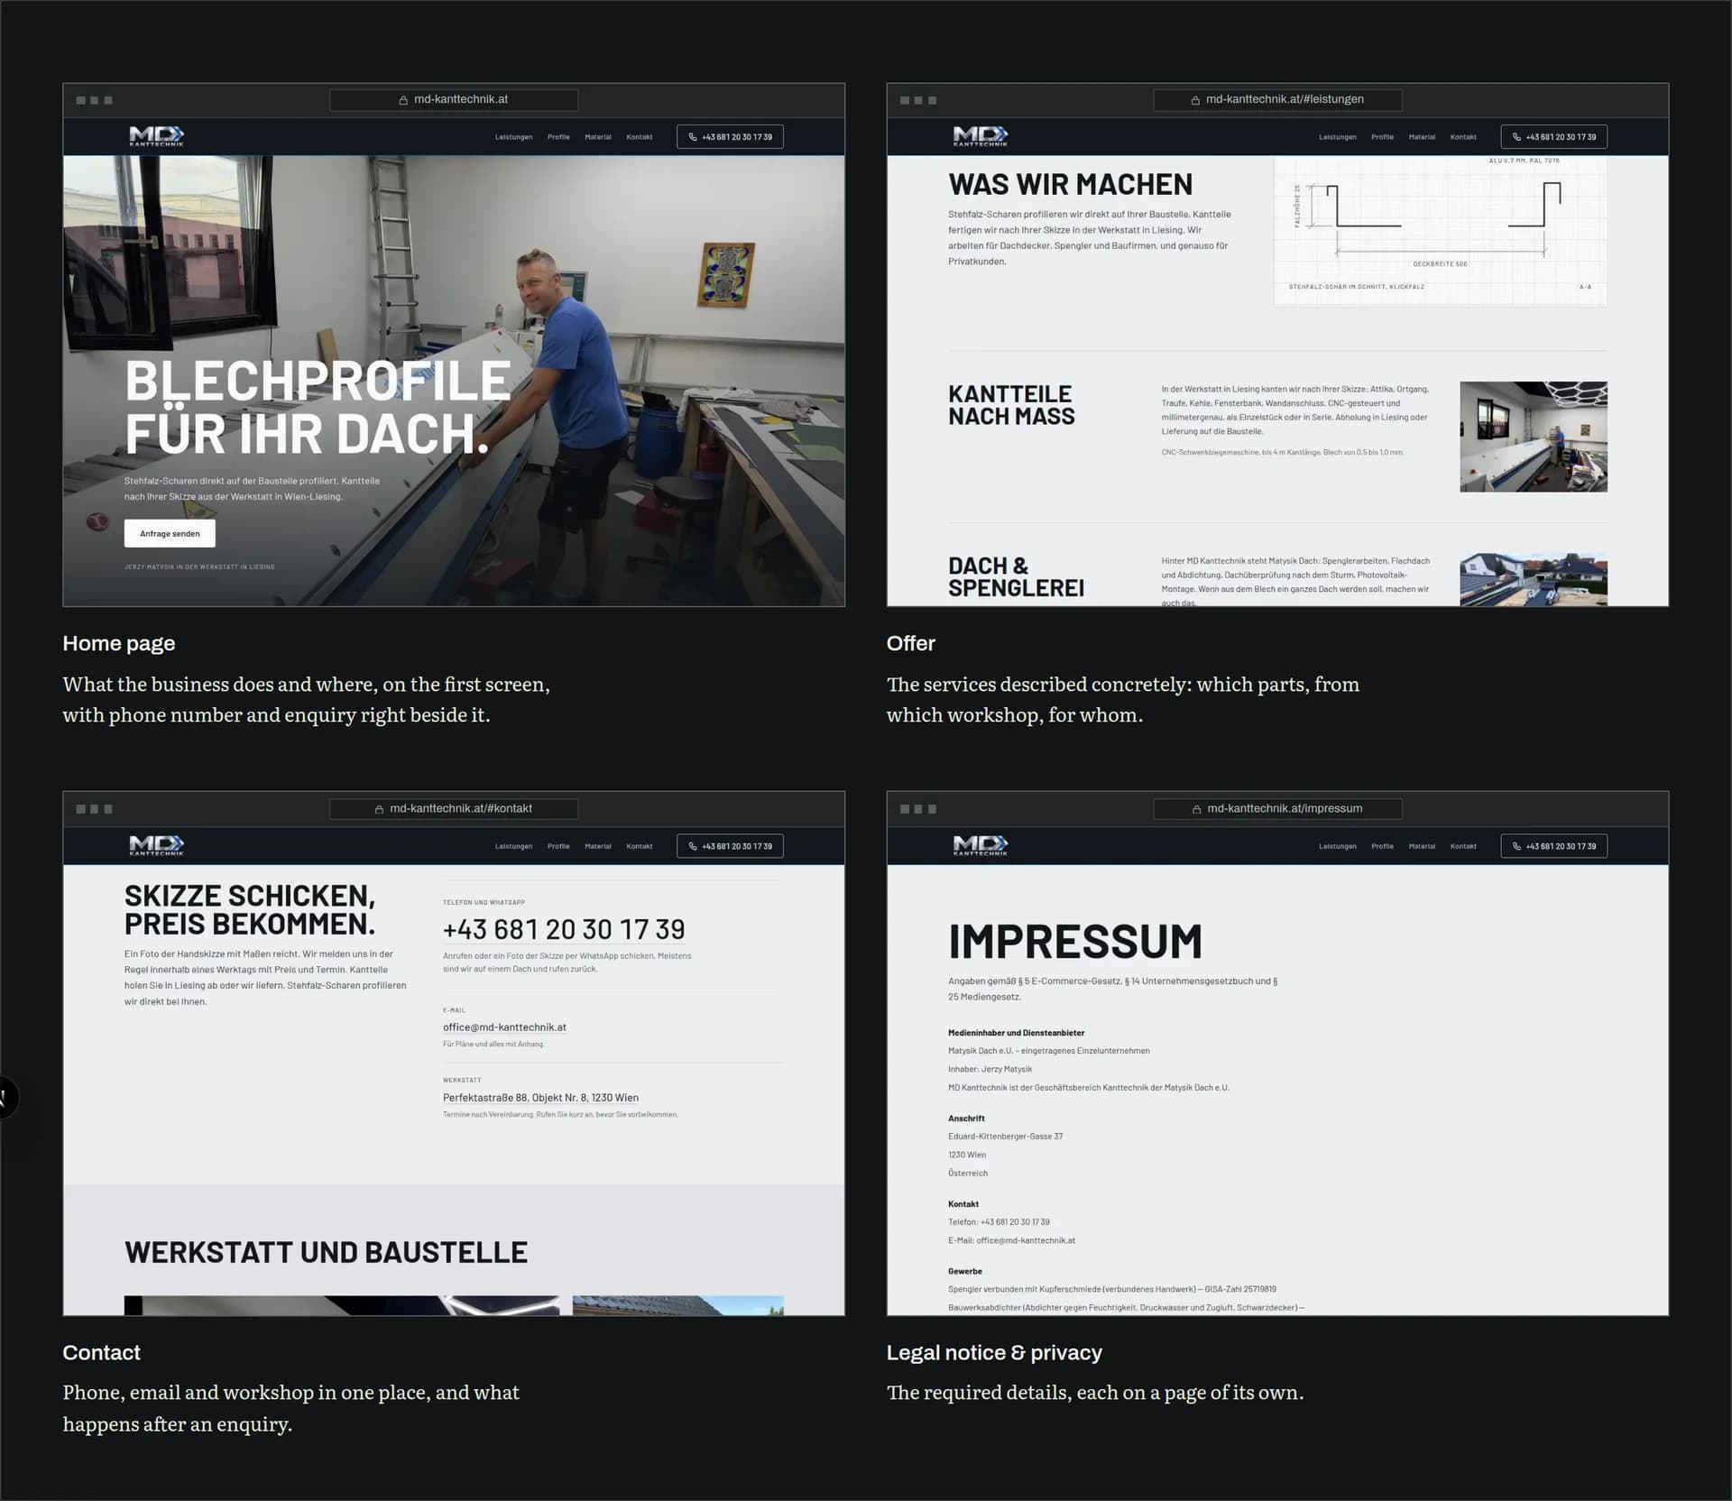Click lock icon in md-kanttechnik.at address bar

click(403, 100)
